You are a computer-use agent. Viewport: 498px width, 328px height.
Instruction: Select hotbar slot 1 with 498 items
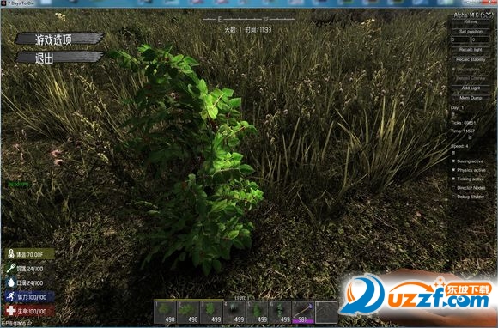point(165,313)
